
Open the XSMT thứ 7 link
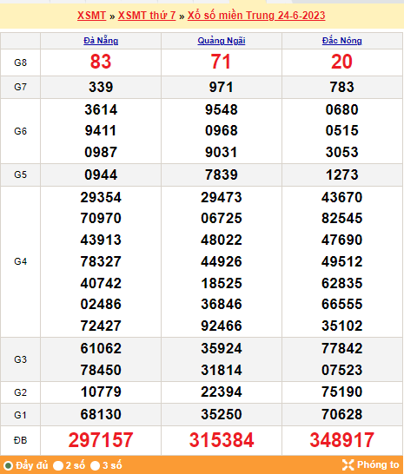click(x=147, y=16)
